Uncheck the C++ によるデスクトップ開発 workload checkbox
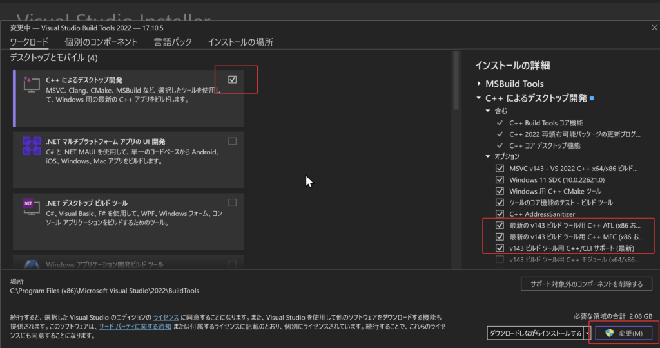 [x=232, y=79]
